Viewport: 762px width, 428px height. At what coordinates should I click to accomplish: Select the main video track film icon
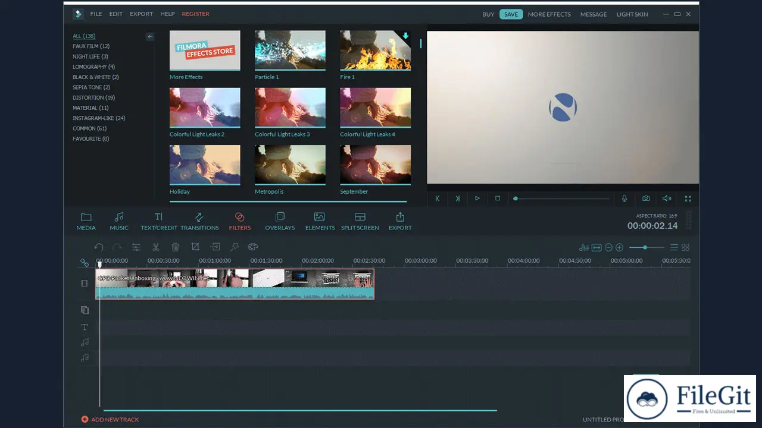(85, 284)
